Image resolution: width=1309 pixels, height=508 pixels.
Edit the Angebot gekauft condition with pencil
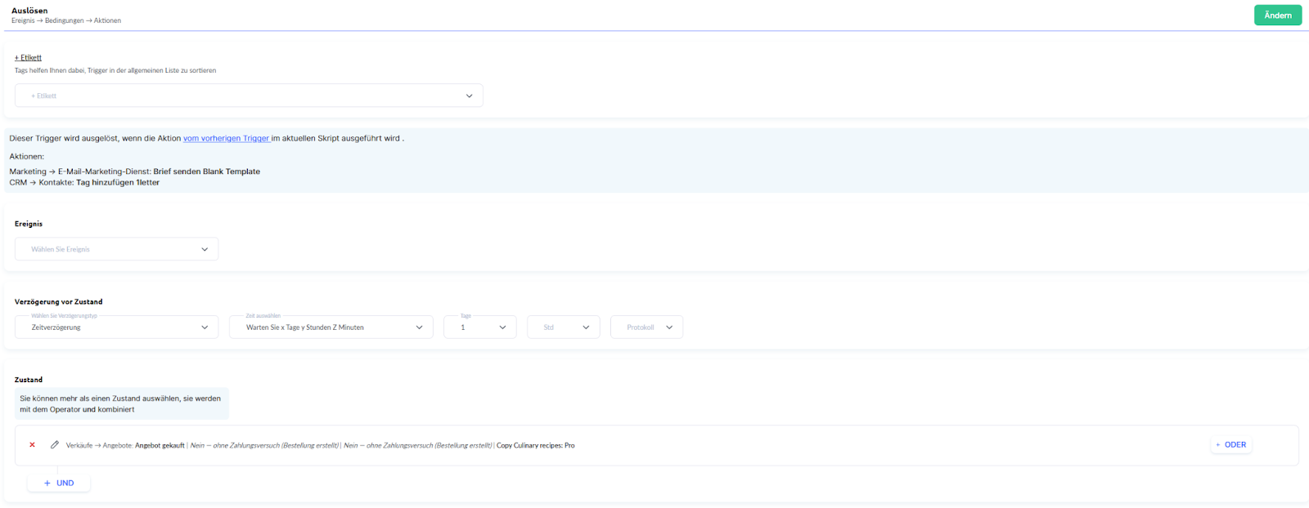click(55, 445)
